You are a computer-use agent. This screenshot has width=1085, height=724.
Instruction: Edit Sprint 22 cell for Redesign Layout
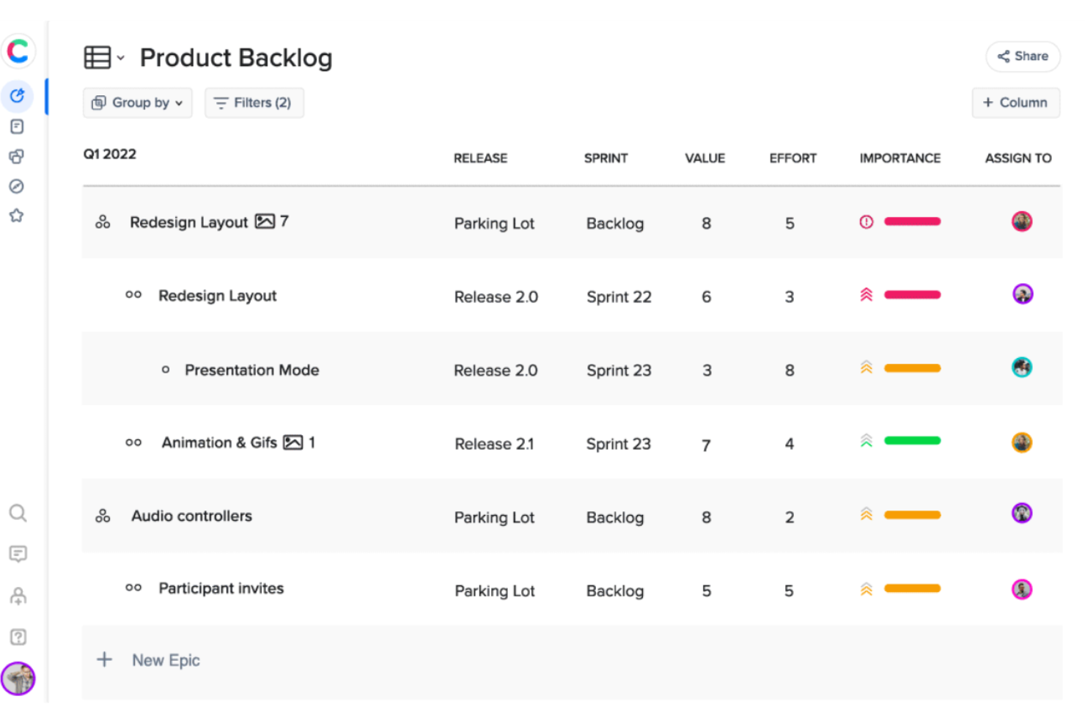pyautogui.click(x=619, y=297)
